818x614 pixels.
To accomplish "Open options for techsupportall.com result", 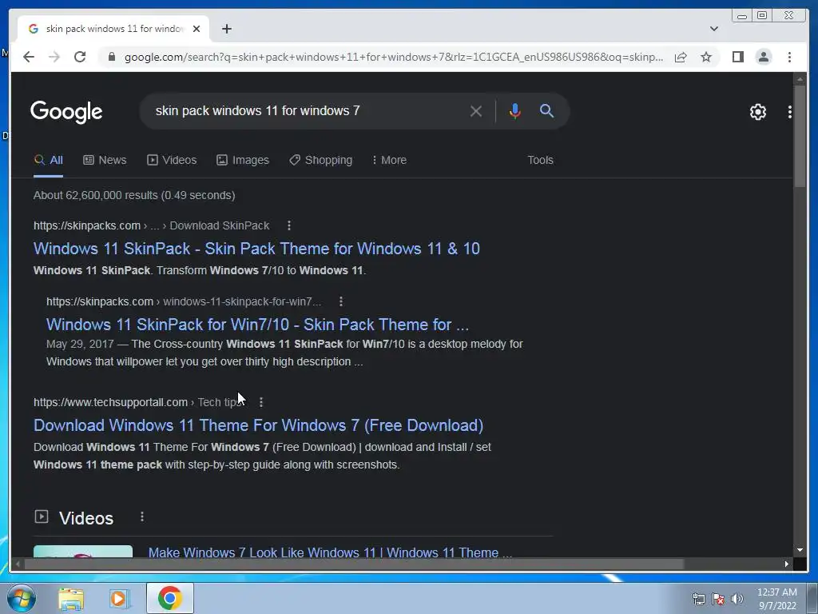I will (261, 402).
